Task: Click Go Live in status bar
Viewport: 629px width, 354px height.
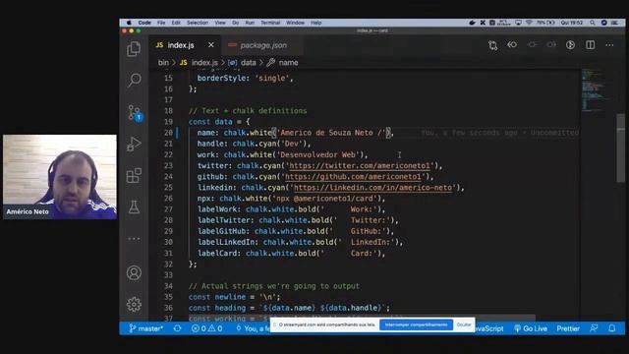Action: point(531,328)
